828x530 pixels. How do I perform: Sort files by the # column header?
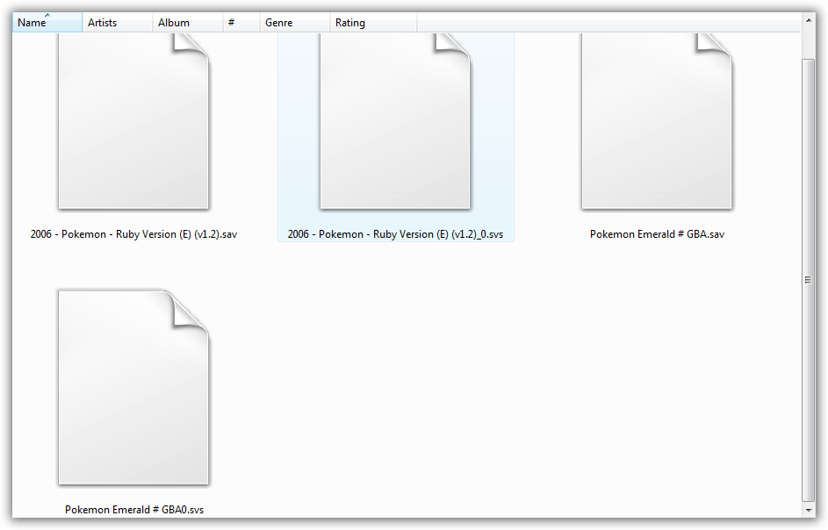pyautogui.click(x=241, y=23)
